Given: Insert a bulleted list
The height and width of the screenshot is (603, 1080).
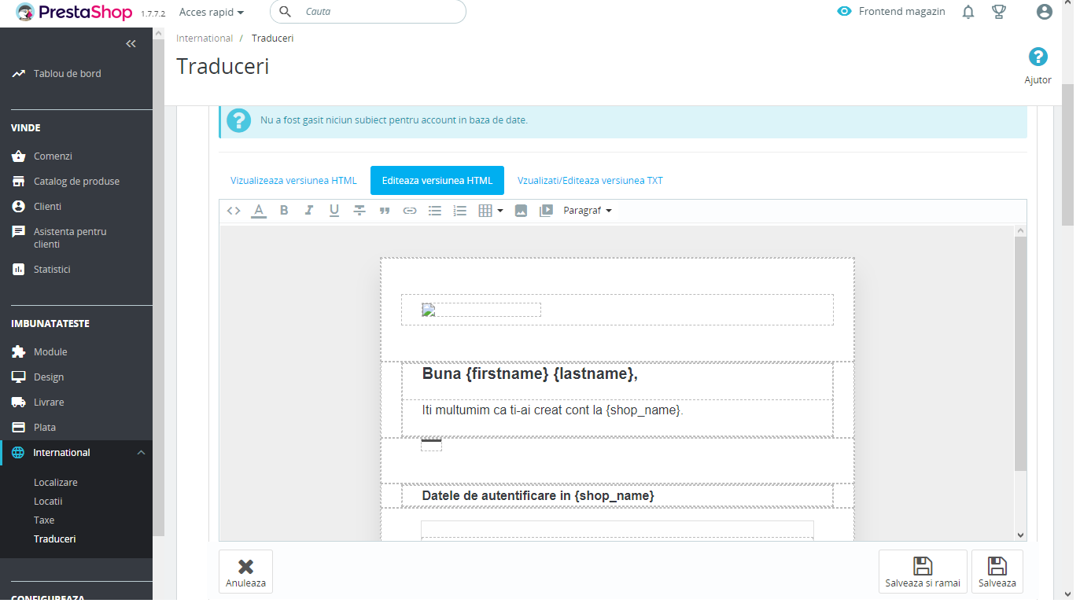Looking at the screenshot, I should click(435, 211).
